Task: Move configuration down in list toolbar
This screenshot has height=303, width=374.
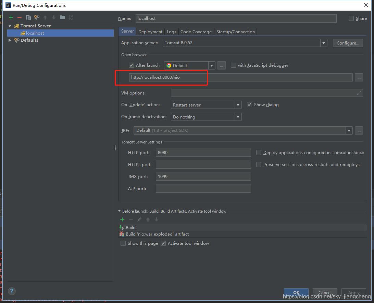Action: tap(54, 17)
